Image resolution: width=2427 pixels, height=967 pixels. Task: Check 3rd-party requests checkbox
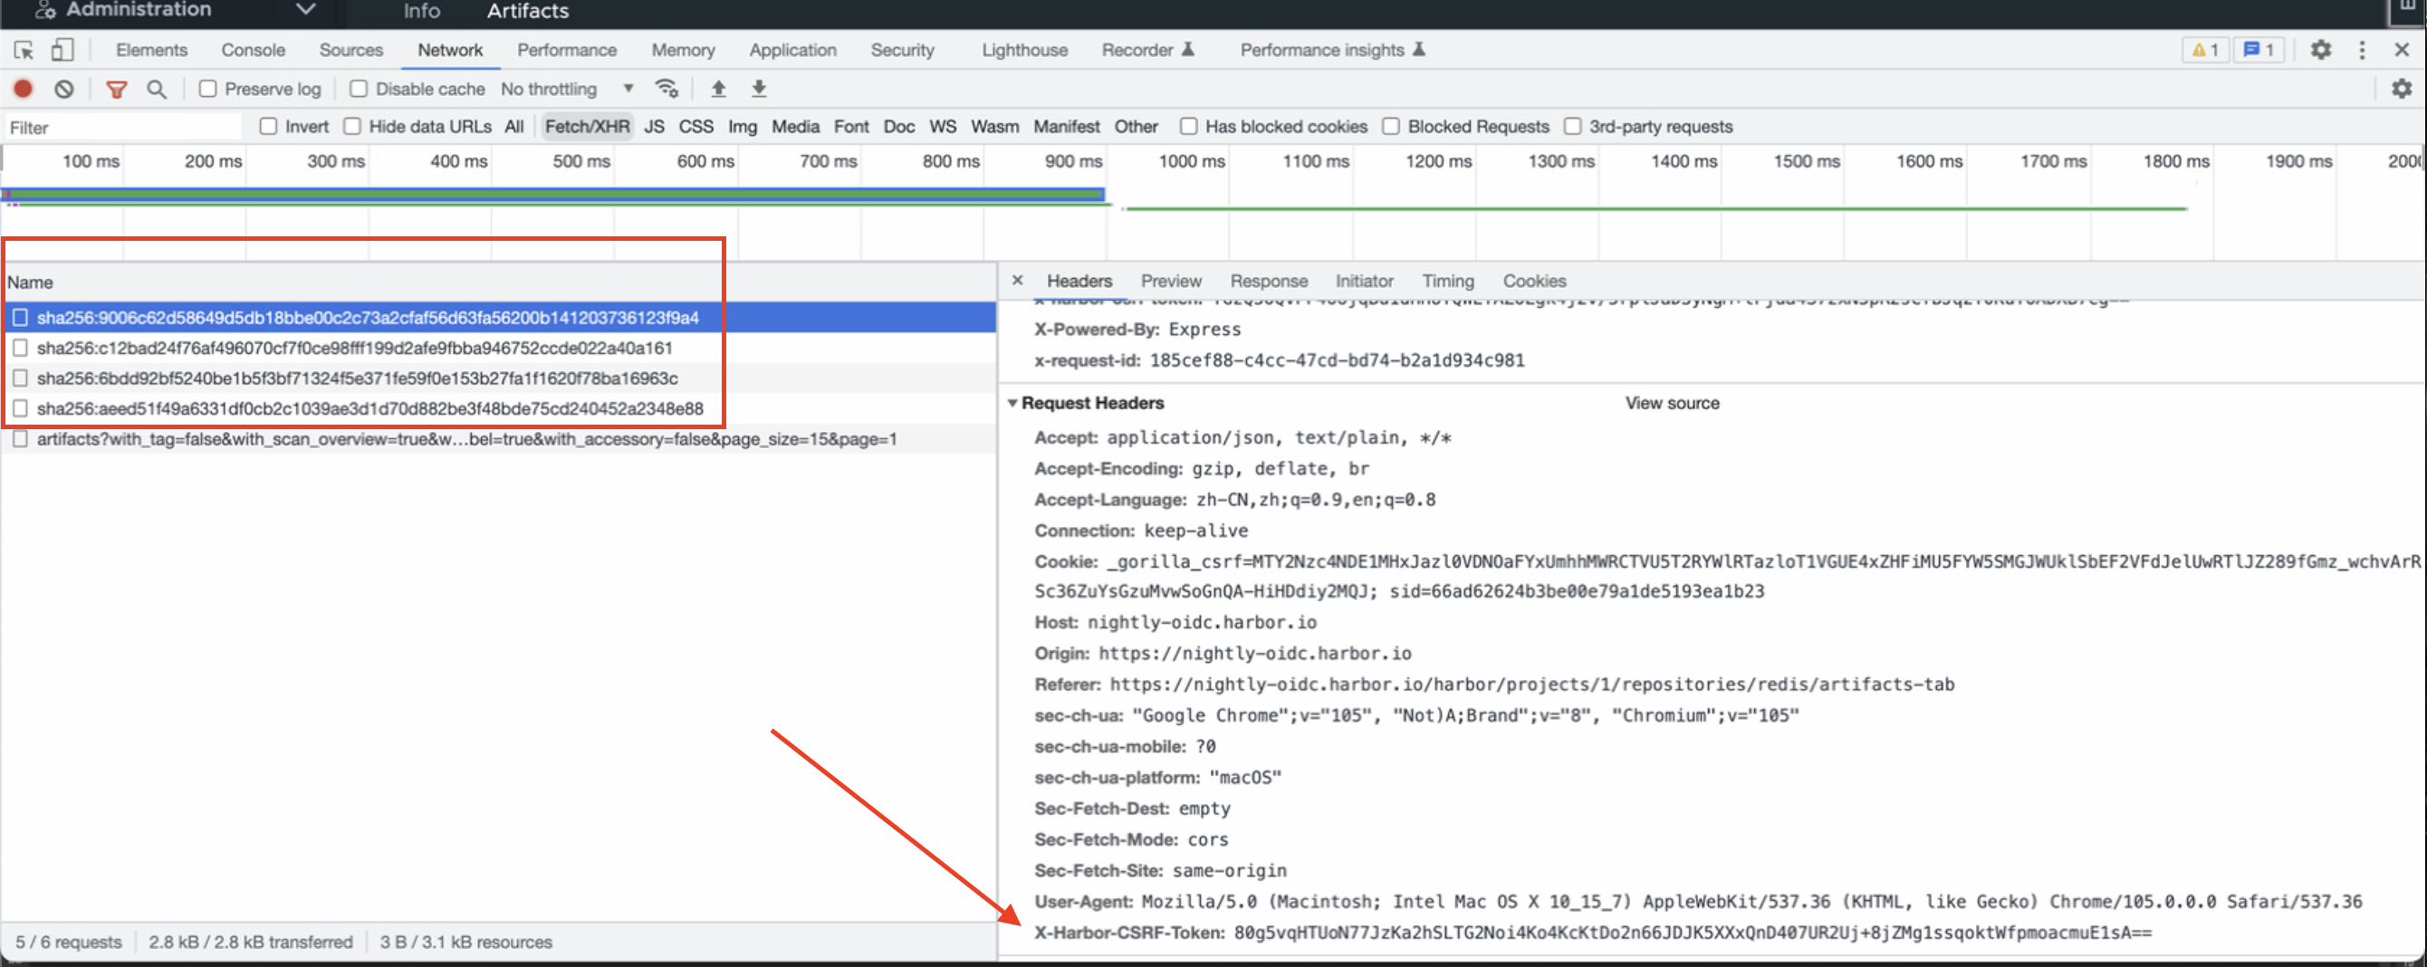point(1571,126)
